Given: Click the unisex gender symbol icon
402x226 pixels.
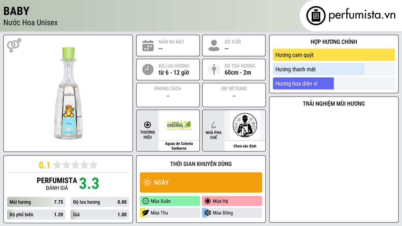Looking at the screenshot, I should (x=14, y=46).
